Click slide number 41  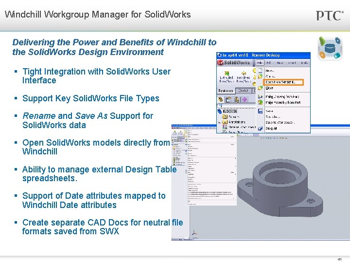click(339, 260)
